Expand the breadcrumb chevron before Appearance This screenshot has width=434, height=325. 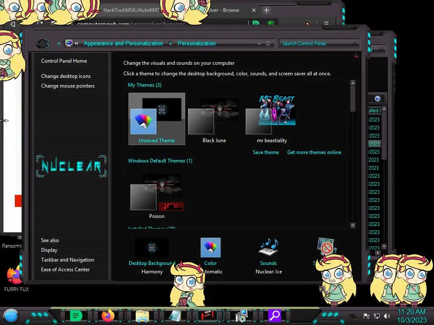(x=76, y=43)
